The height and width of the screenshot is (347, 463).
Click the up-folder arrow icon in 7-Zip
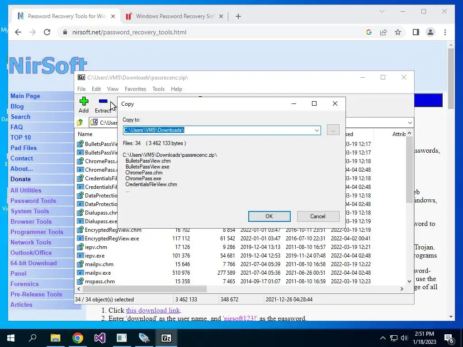tap(80, 122)
